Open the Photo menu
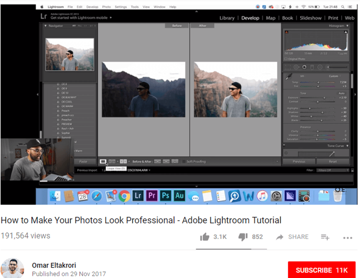Screen dimensions: 360x278 coord(106,7)
